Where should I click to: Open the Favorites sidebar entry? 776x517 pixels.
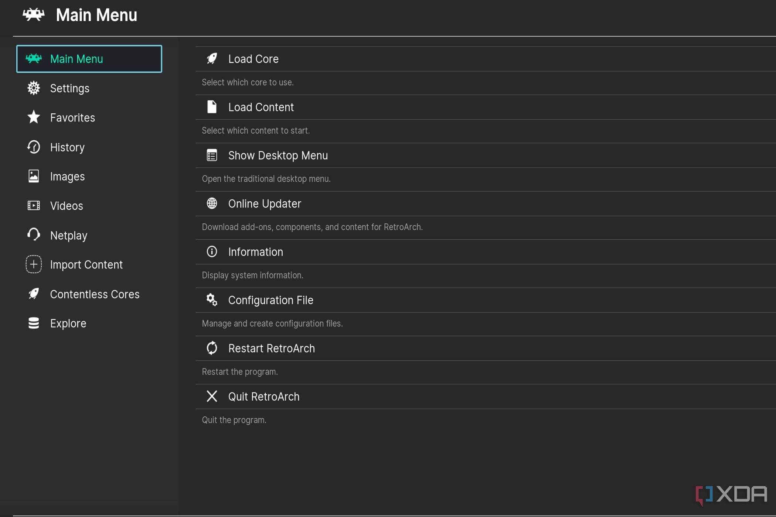[x=89, y=118]
